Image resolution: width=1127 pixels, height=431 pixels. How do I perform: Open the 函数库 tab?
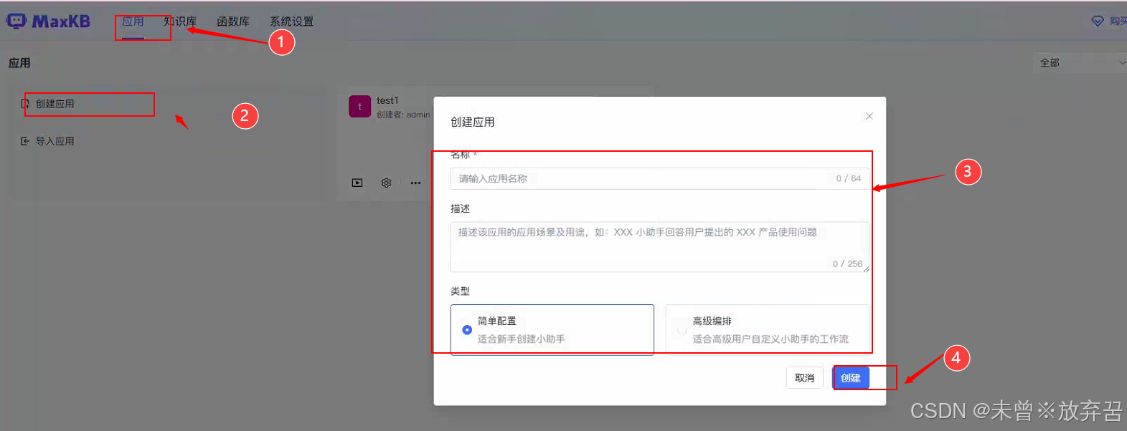pyautogui.click(x=233, y=21)
